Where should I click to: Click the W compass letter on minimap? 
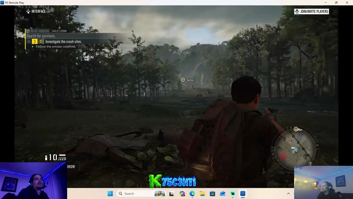pos(317,145)
